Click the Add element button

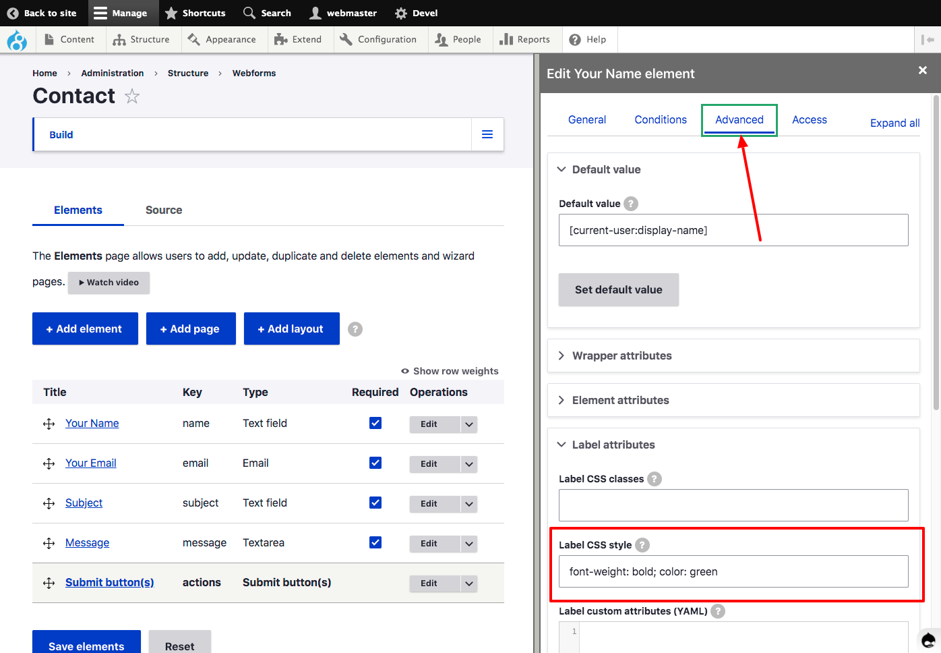click(x=85, y=329)
